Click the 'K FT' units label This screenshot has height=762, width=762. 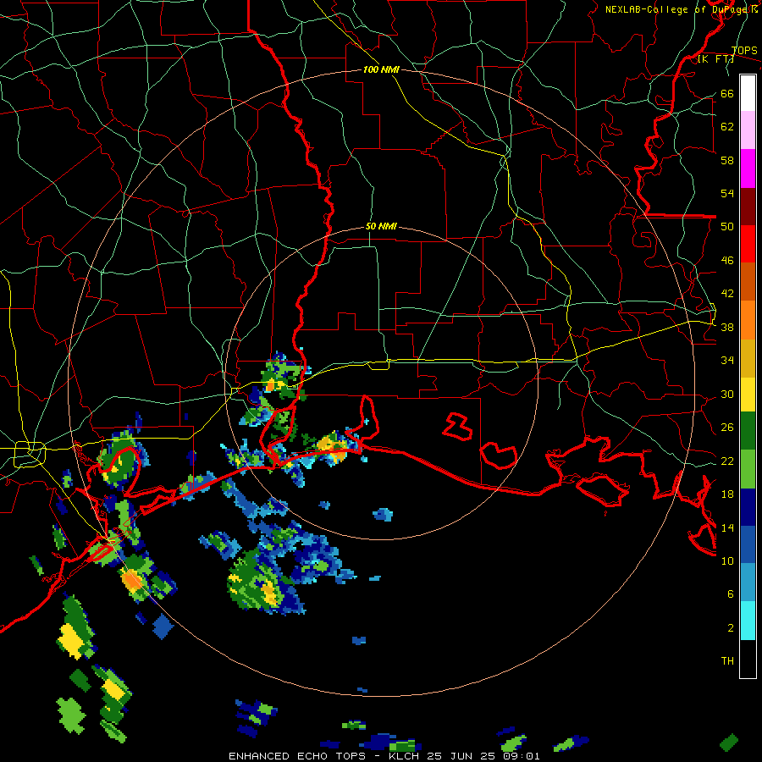click(x=715, y=59)
